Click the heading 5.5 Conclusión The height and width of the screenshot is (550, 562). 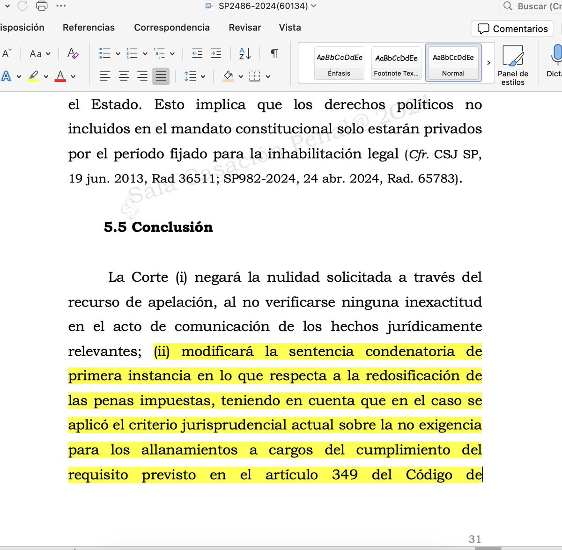[x=158, y=227]
